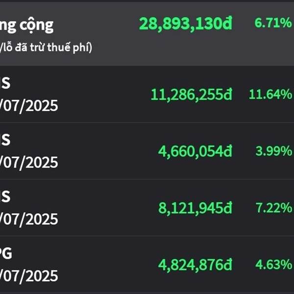
Task: Click the date below the PG ticker
Action: 29,276
